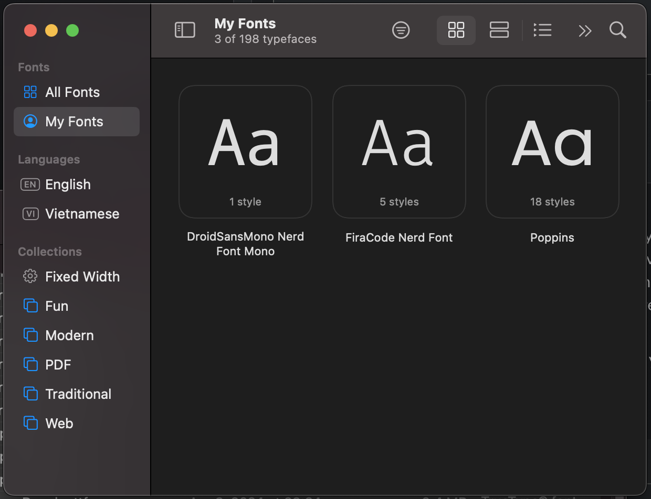Select the FiraCode Nerd Font preview
The image size is (651, 499).
[399, 151]
